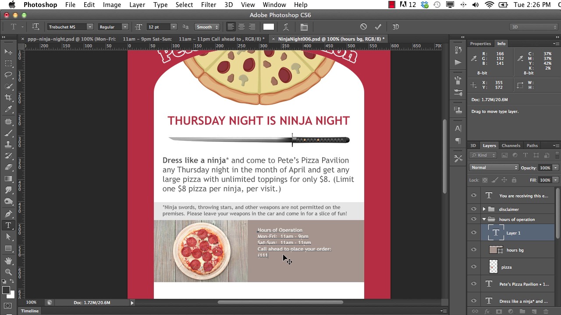The image size is (561, 315).
Task: Switch to ppp-ninja-night.psd document tab
Action: click(x=145, y=39)
